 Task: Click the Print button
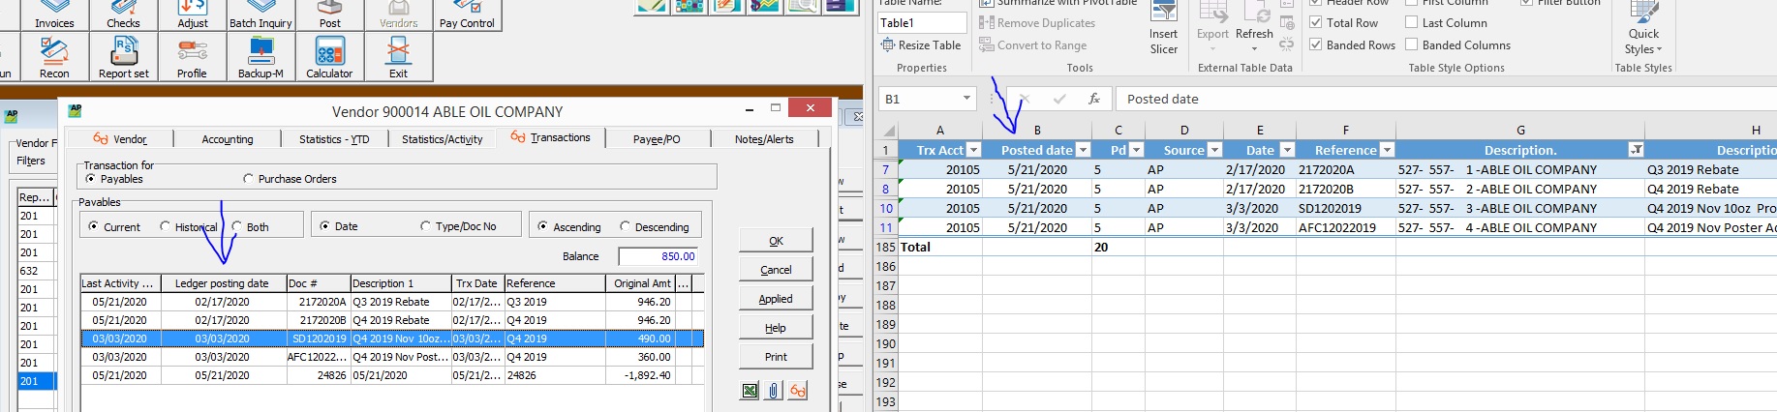pyautogui.click(x=776, y=357)
